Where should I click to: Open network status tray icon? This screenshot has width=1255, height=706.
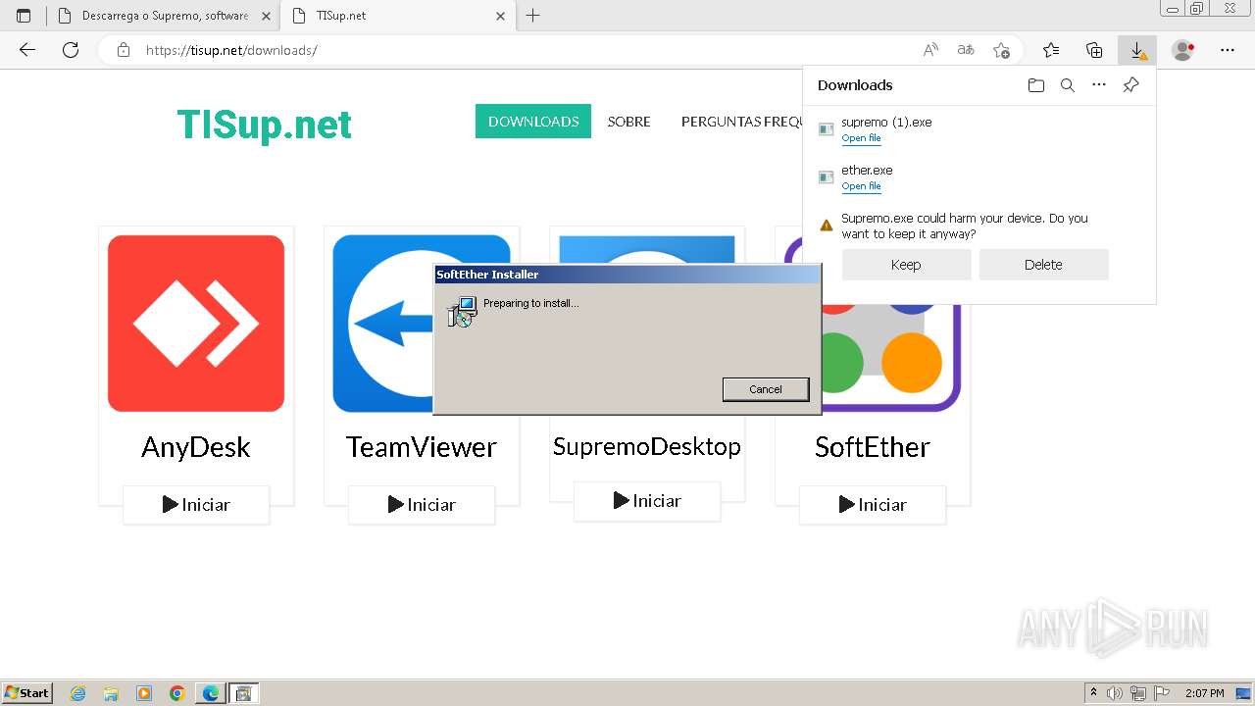pyautogui.click(x=1137, y=693)
